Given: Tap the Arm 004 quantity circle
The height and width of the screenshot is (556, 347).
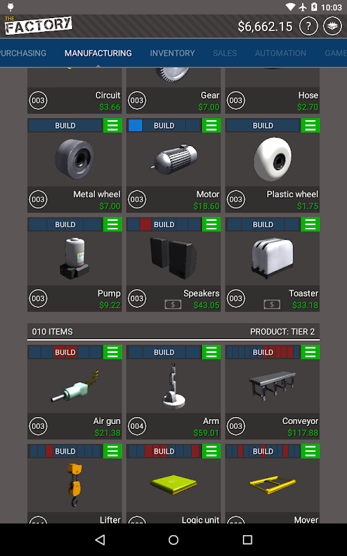Looking at the screenshot, I should click(137, 426).
